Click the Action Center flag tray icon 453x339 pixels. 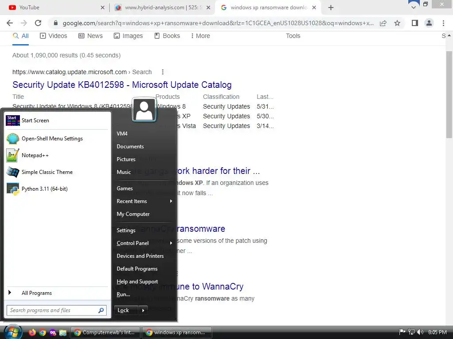[x=402, y=332]
